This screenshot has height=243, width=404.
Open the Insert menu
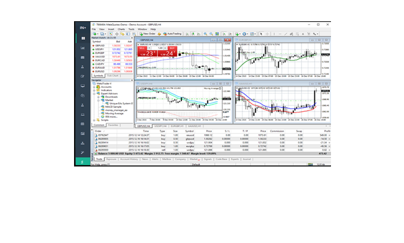coord(111,29)
